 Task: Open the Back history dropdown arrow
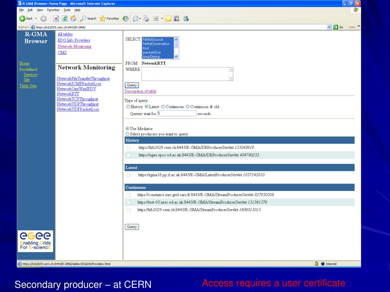click(x=36, y=19)
